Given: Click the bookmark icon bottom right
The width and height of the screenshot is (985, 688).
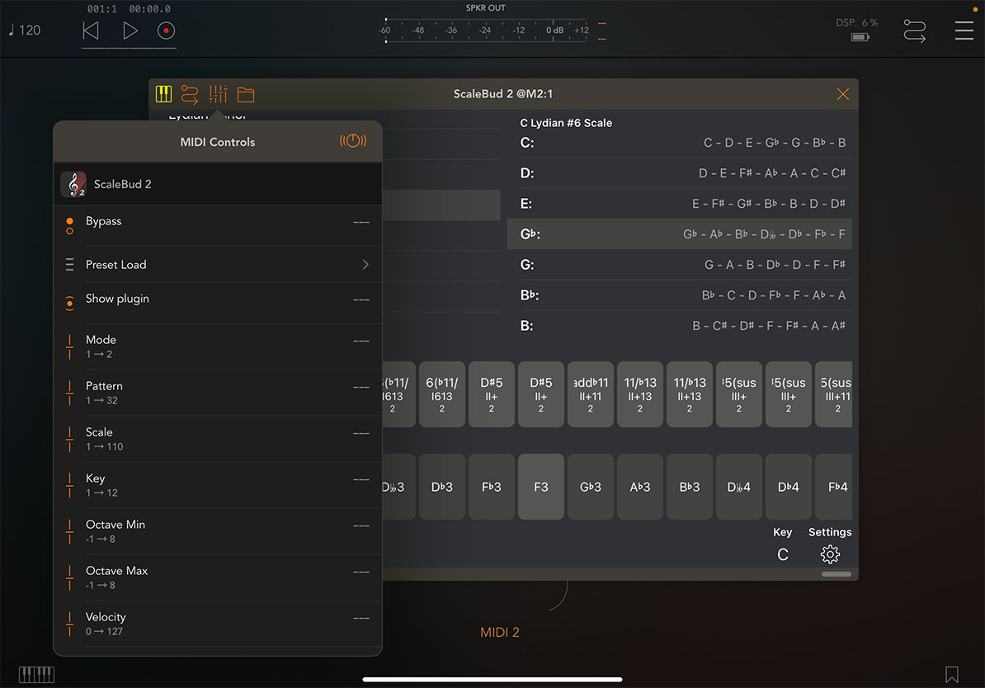Looking at the screenshot, I should pos(950,674).
